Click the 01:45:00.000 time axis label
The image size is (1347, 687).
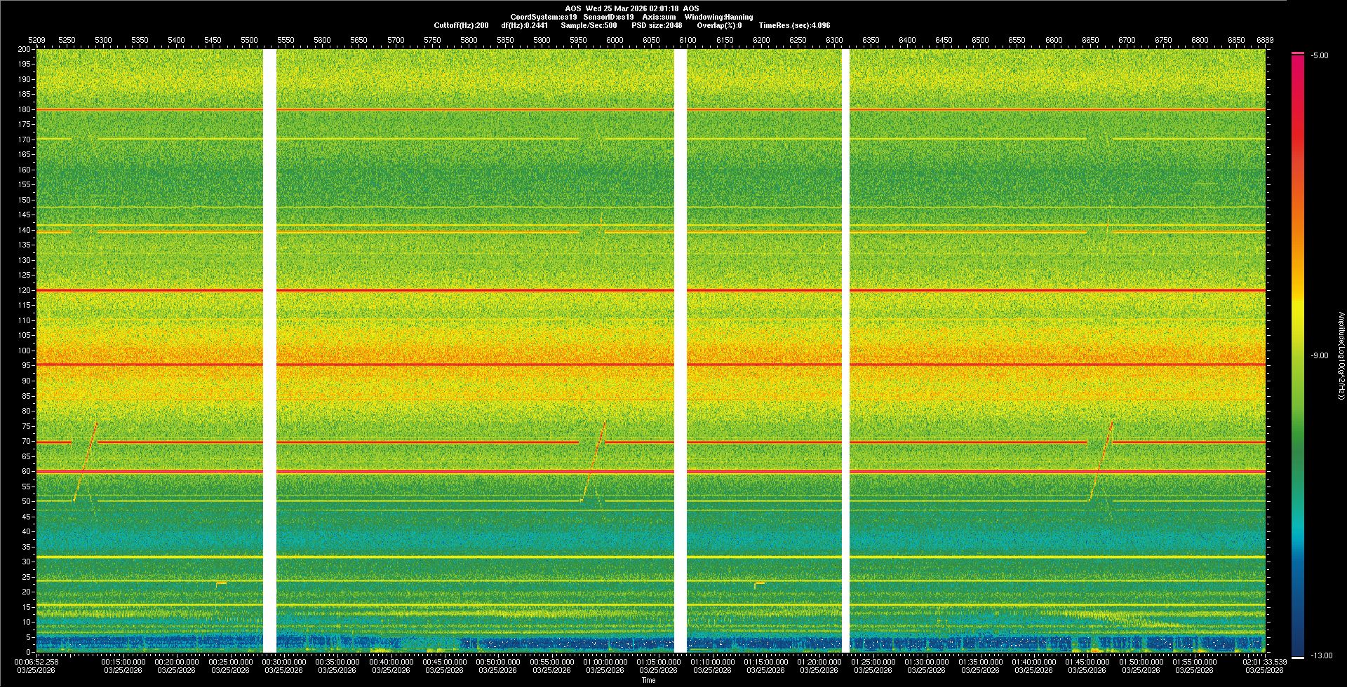[x=1087, y=661]
